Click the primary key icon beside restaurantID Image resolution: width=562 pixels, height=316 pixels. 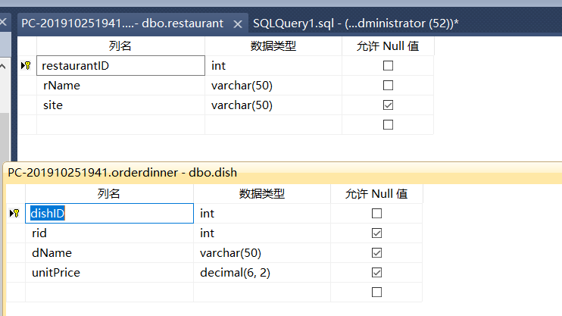tap(26, 66)
